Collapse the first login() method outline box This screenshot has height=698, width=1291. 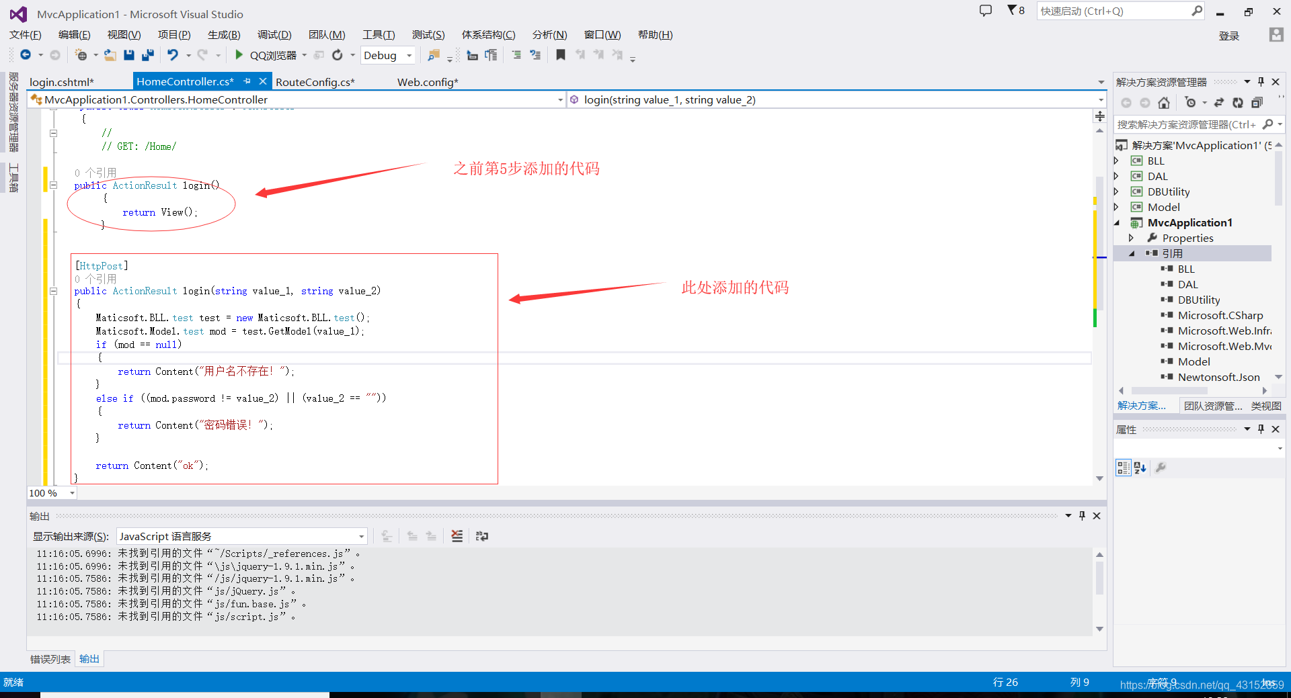coord(54,185)
